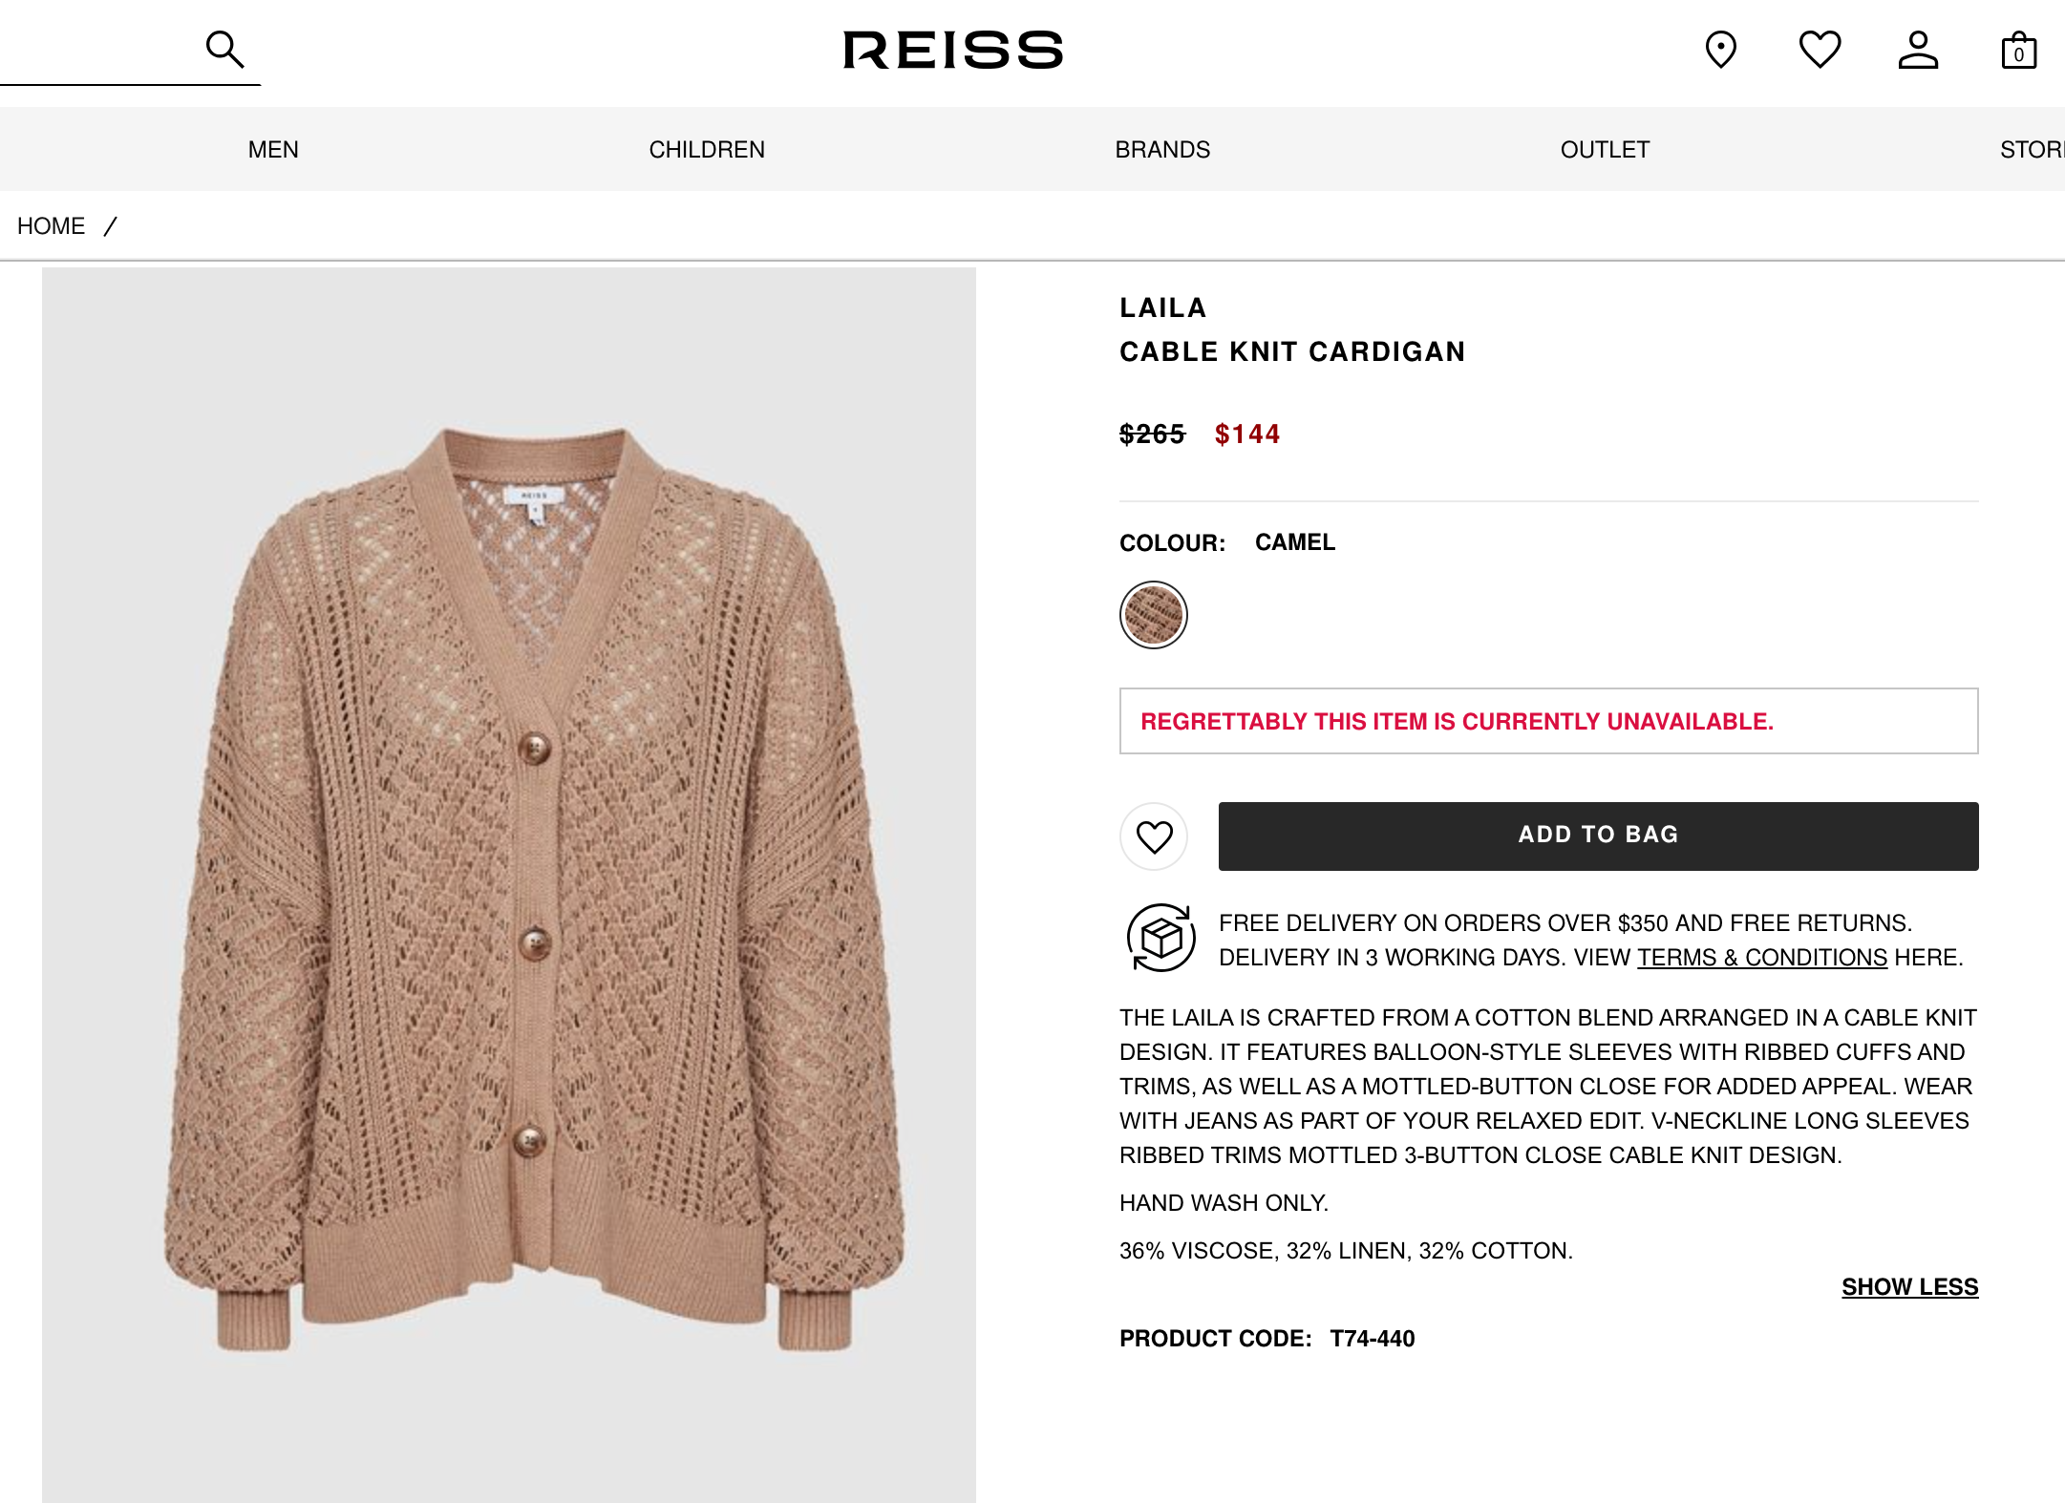Screen dimensions: 2065x1503
Task: Collapse description with Show Less
Action: tap(1909, 1287)
